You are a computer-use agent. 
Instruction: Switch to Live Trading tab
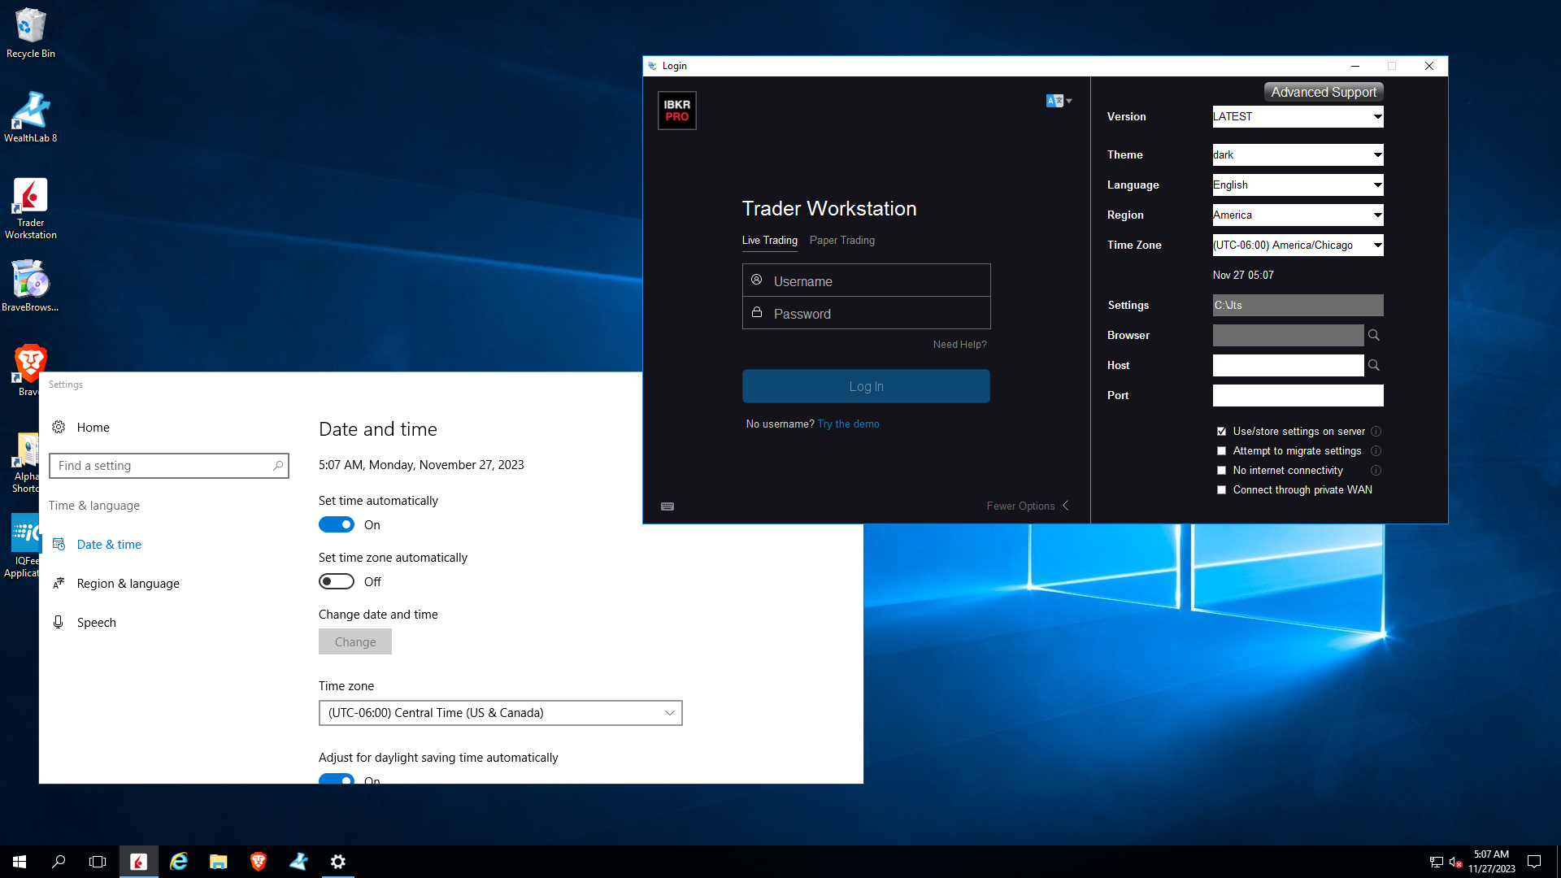pyautogui.click(x=769, y=241)
